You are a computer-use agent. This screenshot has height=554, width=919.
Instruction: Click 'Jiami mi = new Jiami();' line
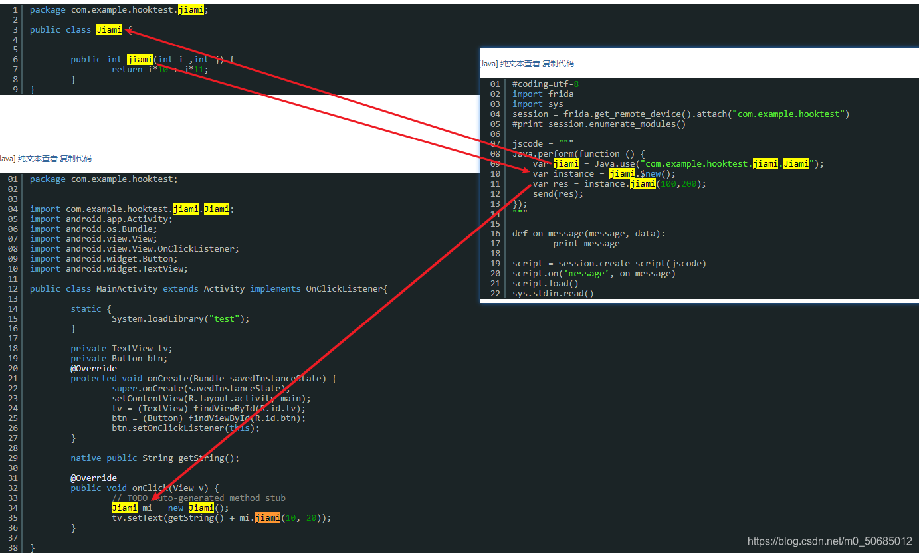170,508
